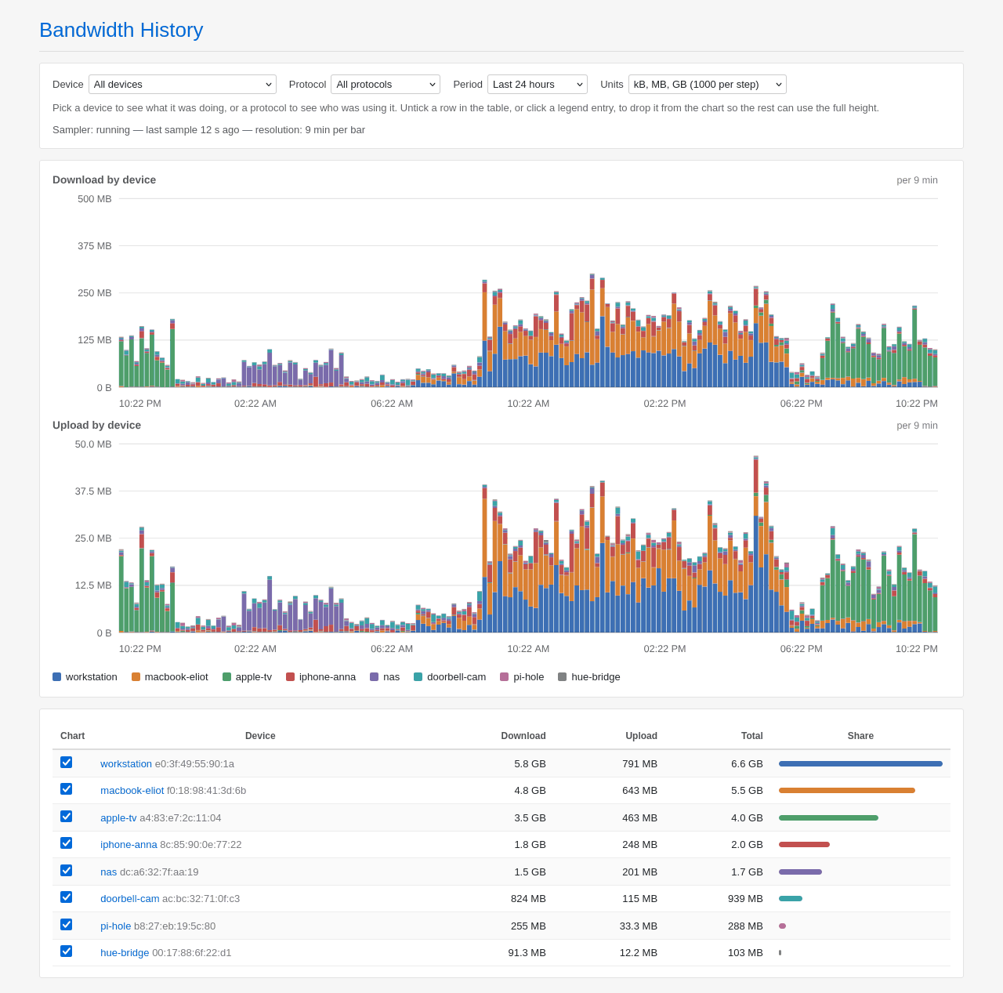Click the workstation blue legend swatch
Screen dimensions: 1003x993
[x=57, y=677]
